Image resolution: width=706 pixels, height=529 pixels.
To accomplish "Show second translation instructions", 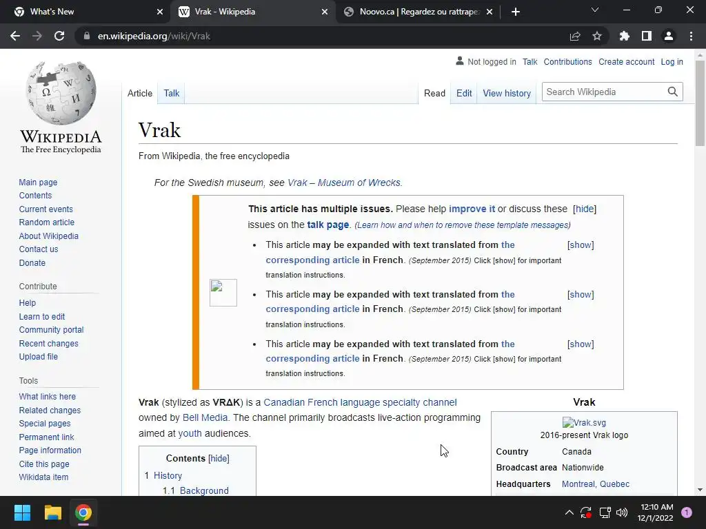I will click(x=581, y=295).
